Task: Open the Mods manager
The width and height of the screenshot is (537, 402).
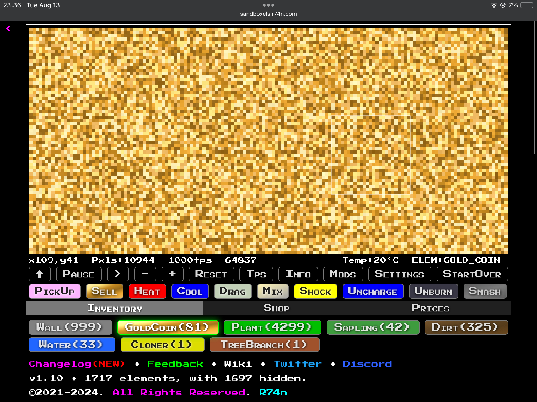Action: (343, 274)
